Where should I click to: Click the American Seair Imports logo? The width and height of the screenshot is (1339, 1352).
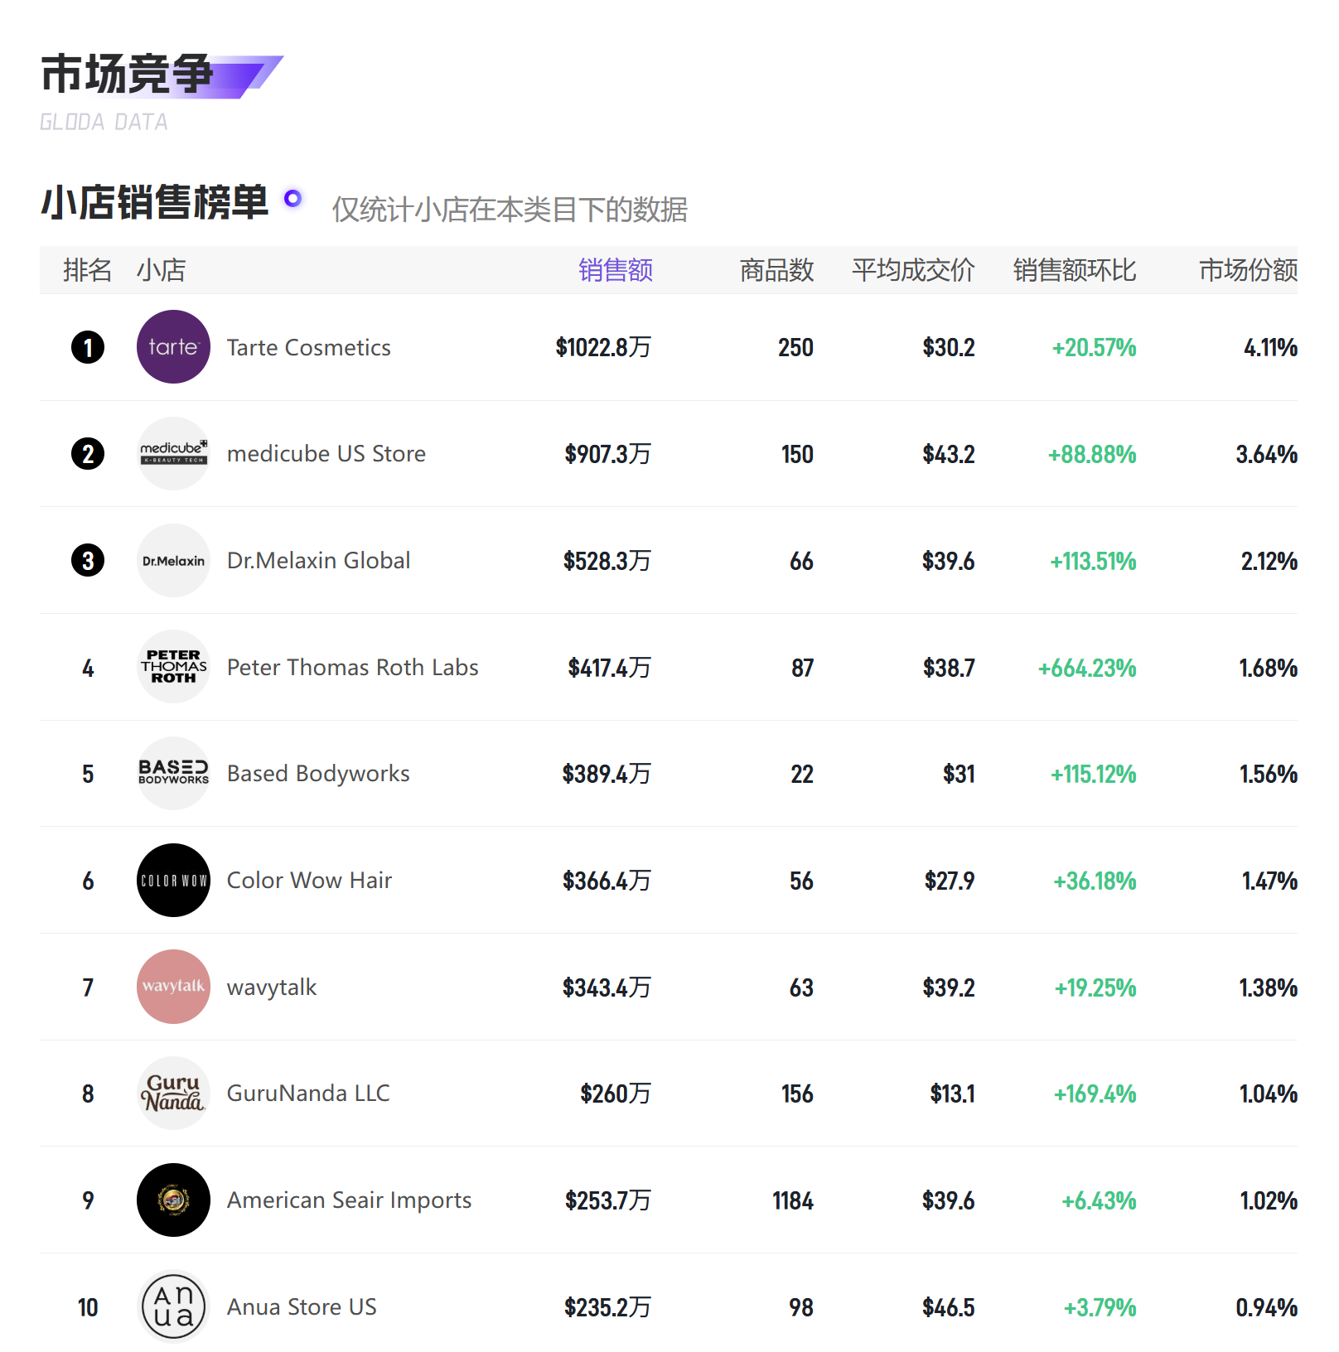pyautogui.click(x=173, y=1200)
